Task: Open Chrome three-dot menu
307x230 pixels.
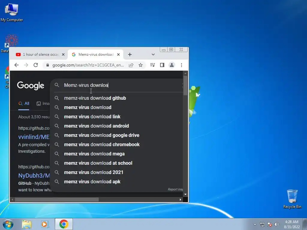Action: (x=181, y=65)
